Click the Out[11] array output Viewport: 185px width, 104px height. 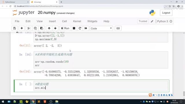click(48, 46)
